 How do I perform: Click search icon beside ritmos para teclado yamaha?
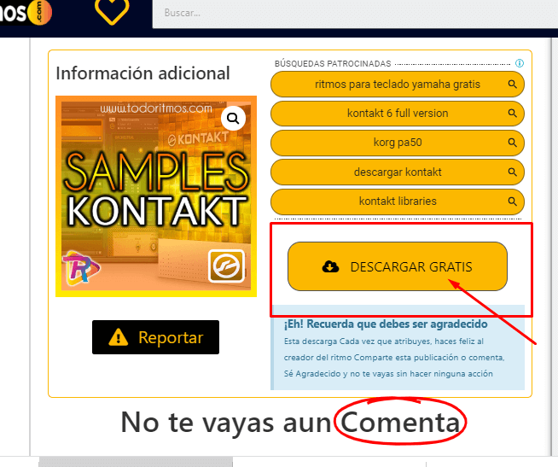pyautogui.click(x=512, y=84)
